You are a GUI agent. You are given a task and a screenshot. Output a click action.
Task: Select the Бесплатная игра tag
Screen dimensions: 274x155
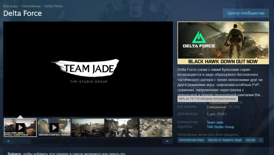(x=191, y=140)
